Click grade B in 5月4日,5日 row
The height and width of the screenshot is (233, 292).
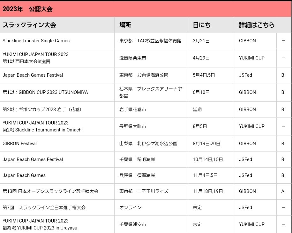(283, 75)
